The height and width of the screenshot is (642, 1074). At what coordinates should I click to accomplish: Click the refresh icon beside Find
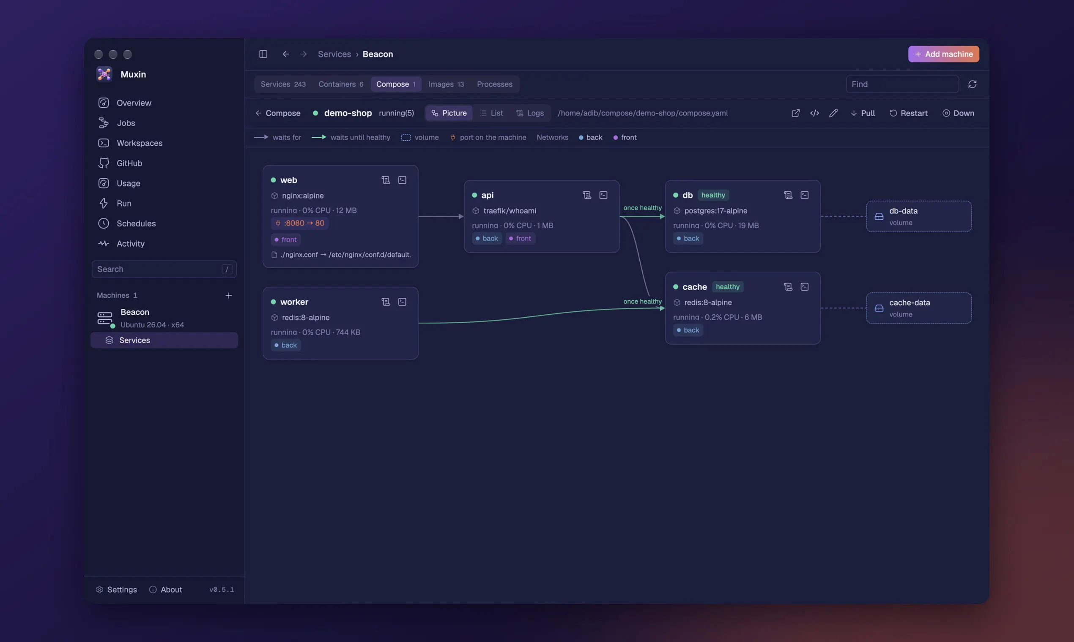972,84
